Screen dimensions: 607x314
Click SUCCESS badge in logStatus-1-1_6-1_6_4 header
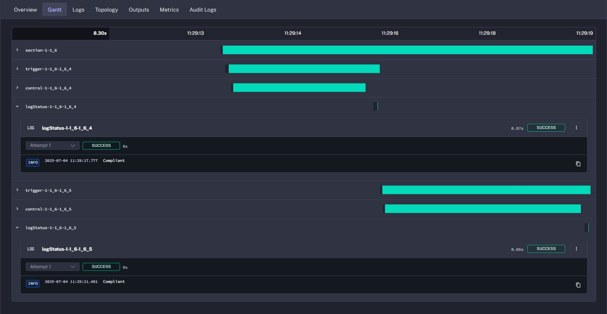(546, 128)
